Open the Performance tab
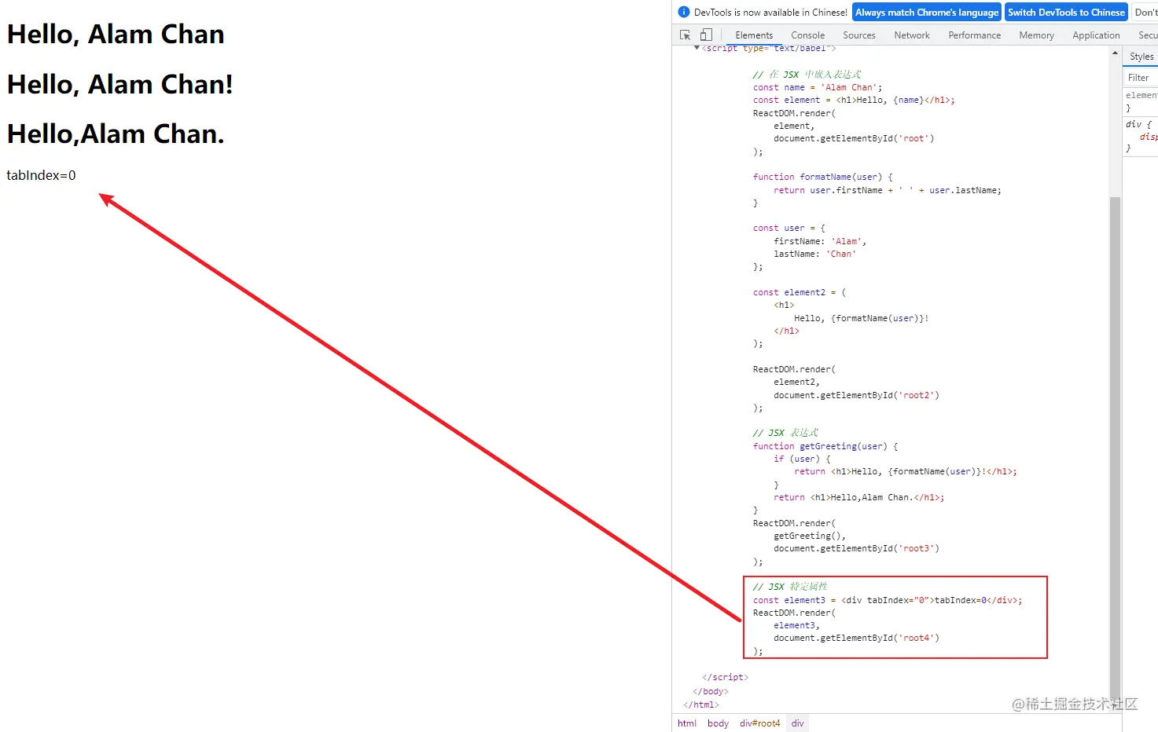Viewport: 1158px width, 732px height. coord(974,35)
